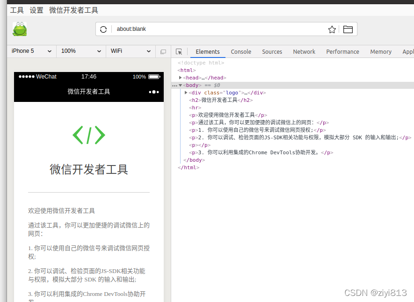Click the 17:46 time in simulator status bar

89,77
